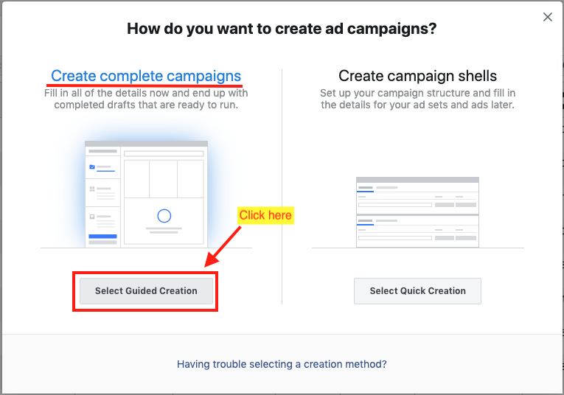564x395 pixels.
Task: Click the blue bar in guided illustration sidebar
Action: click(102, 237)
